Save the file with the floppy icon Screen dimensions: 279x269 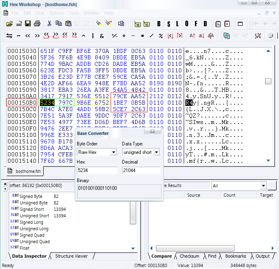coord(28,24)
